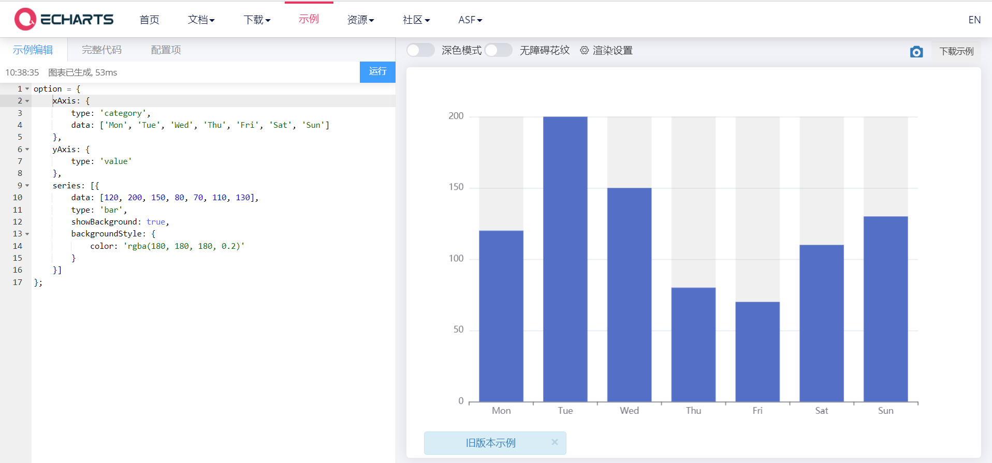Click the 下载示例 button
The image size is (992, 463).
pyautogui.click(x=956, y=51)
